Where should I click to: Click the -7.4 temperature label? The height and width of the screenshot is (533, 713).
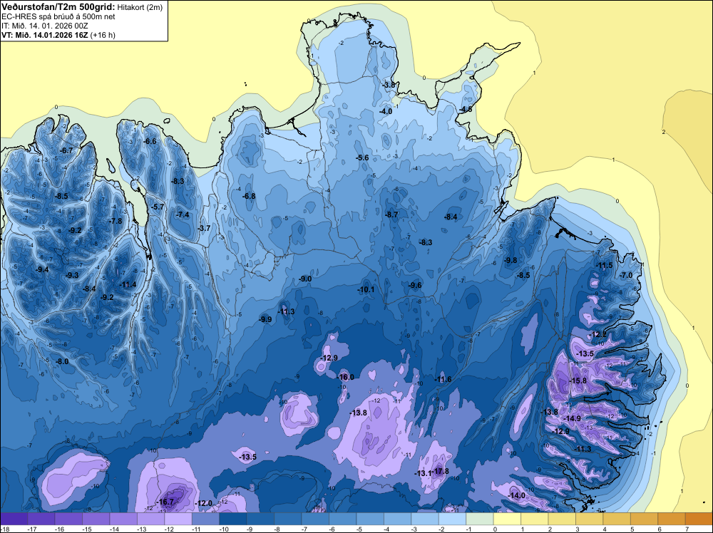(183, 214)
